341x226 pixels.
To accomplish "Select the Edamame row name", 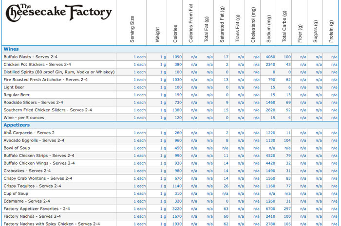I will pyautogui.click(x=26, y=201).
